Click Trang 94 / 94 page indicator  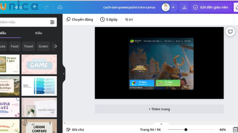[150, 130]
